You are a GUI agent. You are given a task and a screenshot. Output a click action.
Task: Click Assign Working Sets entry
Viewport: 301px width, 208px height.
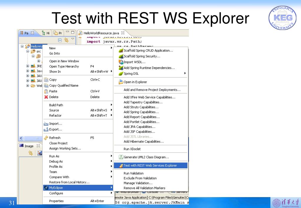tap(65, 148)
